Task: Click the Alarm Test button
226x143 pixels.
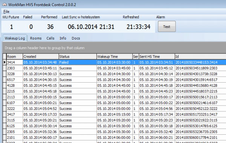Action: [167, 26]
